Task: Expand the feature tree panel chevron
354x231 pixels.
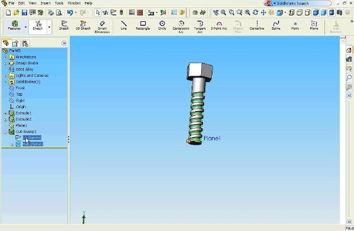Action: tap(64, 43)
